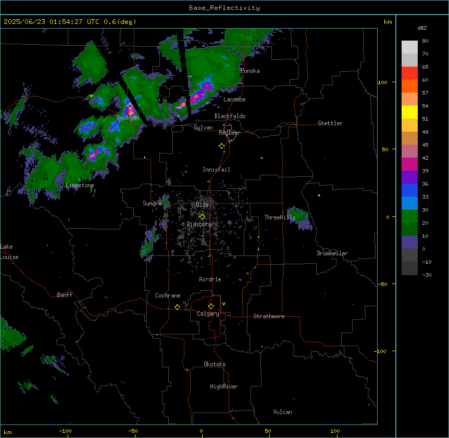
Task: Click the HighRiver city label
Action: tap(224, 387)
